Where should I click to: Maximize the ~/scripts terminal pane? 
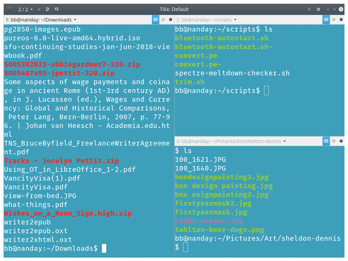335,20
